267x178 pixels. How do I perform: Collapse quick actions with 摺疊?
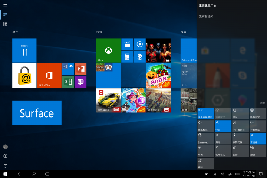[263, 103]
